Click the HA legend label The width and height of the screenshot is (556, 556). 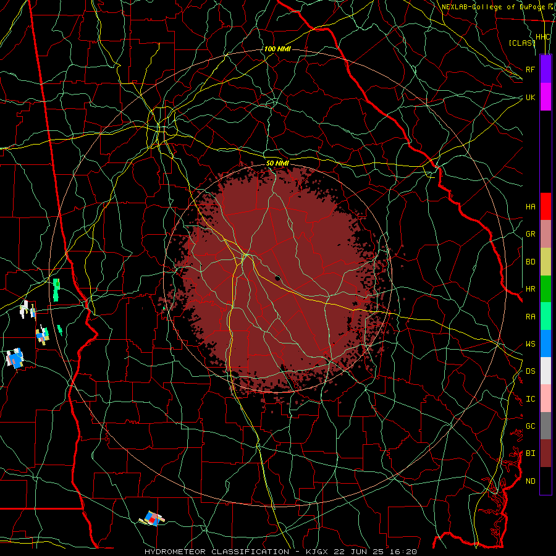coord(530,207)
